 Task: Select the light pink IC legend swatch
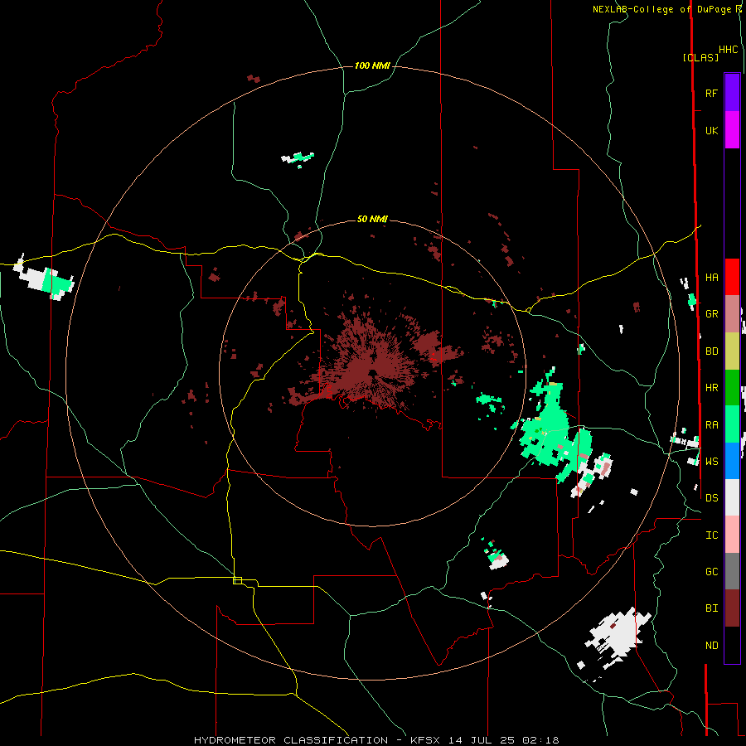coord(732,535)
